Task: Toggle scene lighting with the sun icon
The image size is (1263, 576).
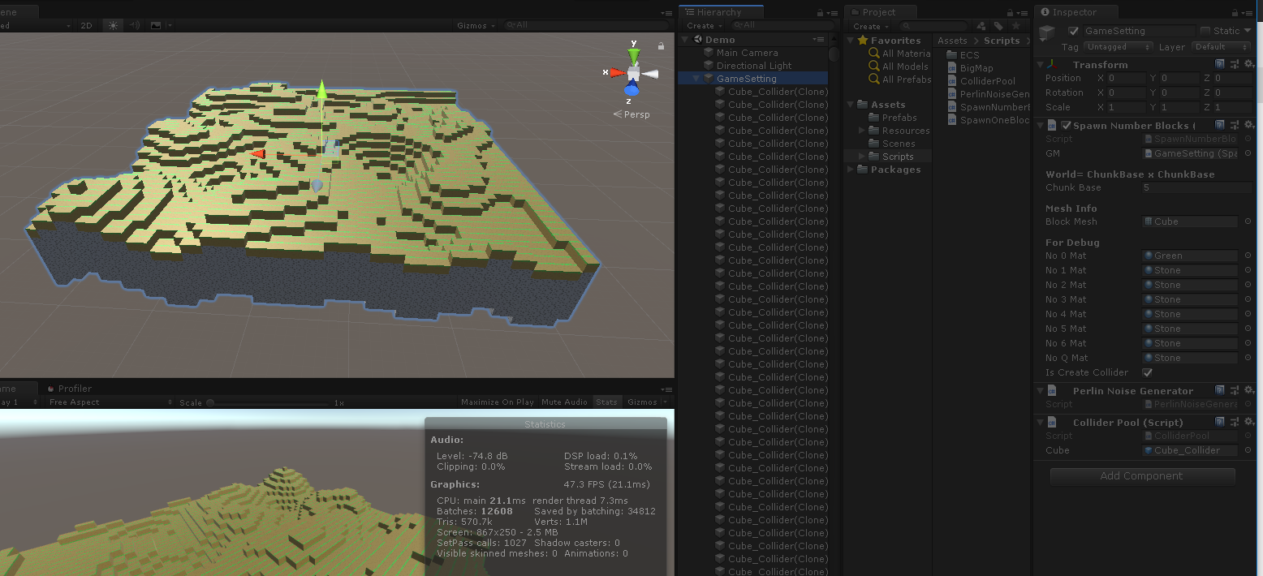Action: tap(113, 25)
